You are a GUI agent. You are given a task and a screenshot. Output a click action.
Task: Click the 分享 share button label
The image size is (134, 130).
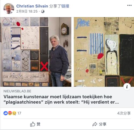click(x=103, y=124)
